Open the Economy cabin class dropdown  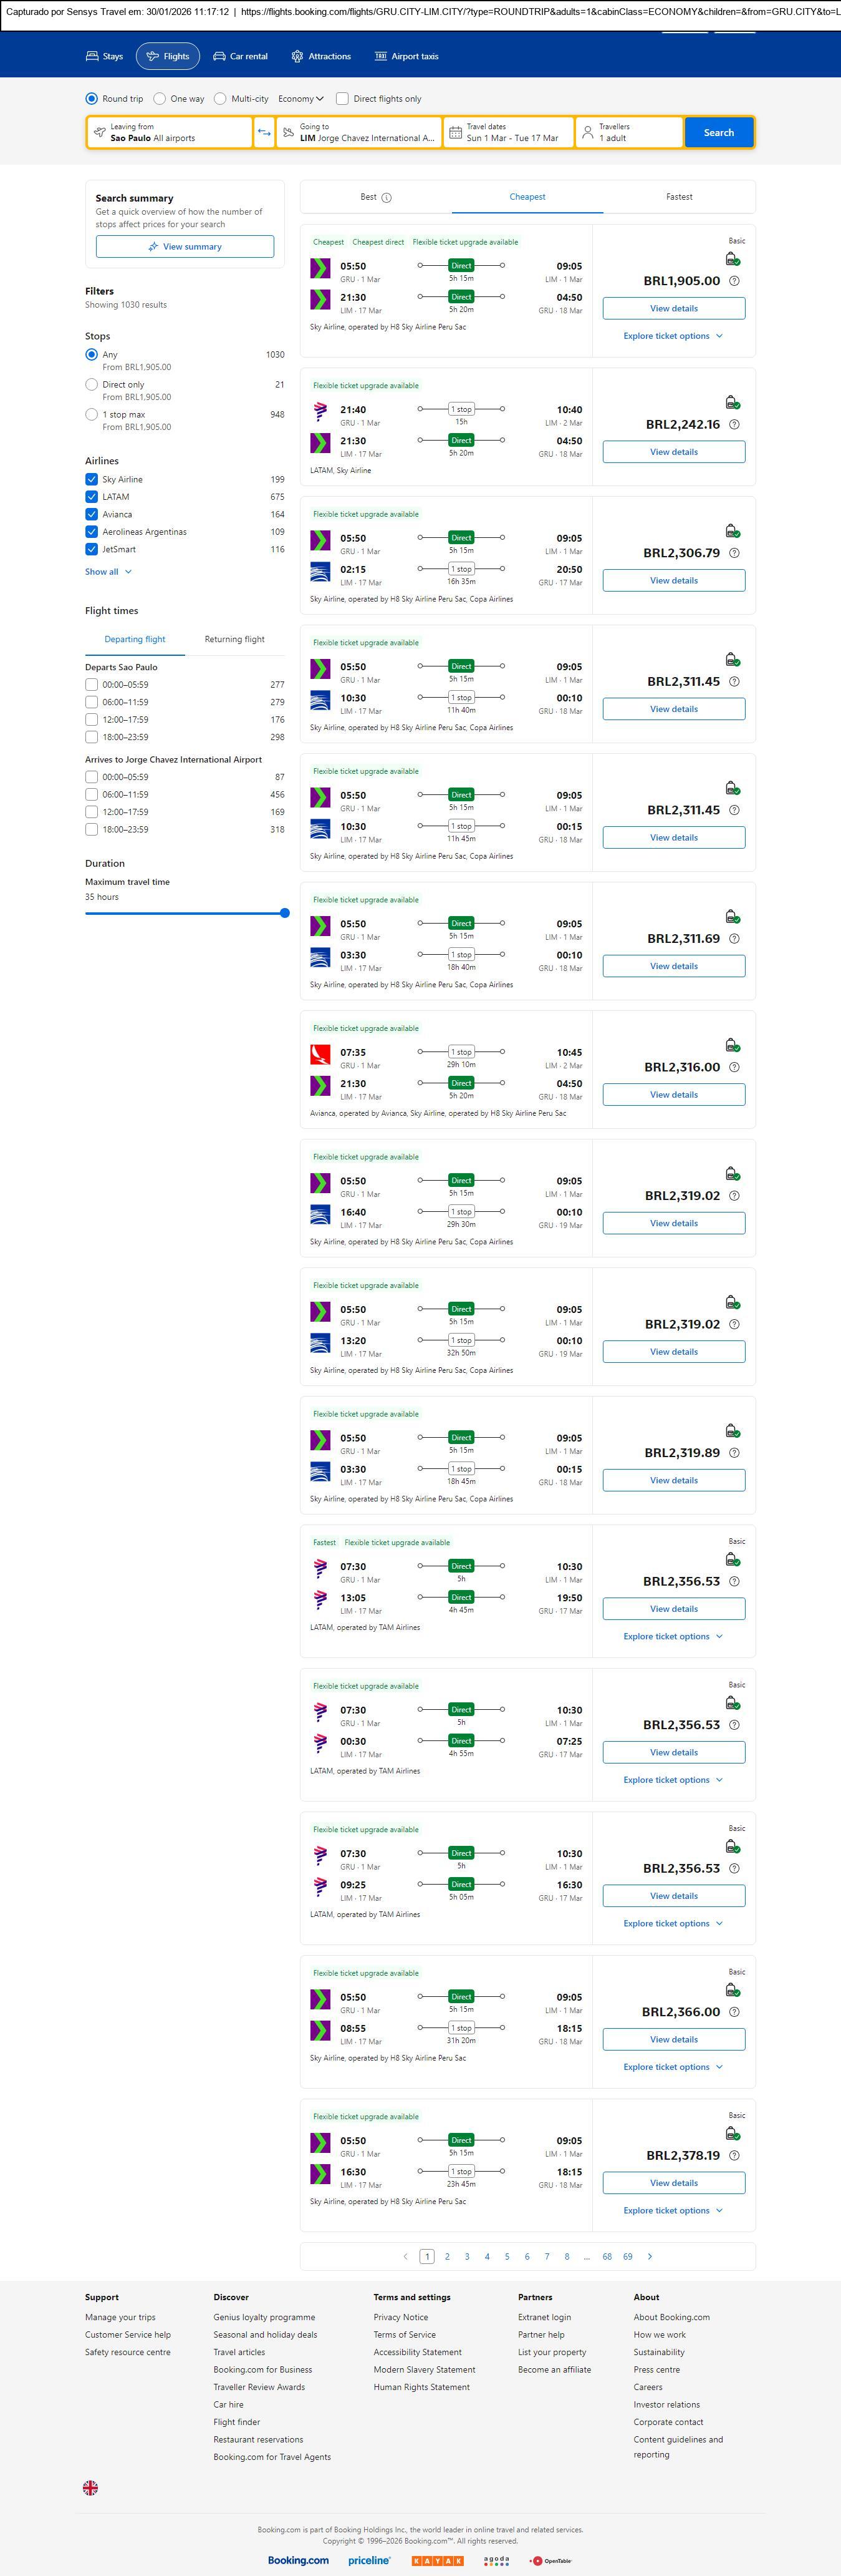pyautogui.click(x=300, y=99)
